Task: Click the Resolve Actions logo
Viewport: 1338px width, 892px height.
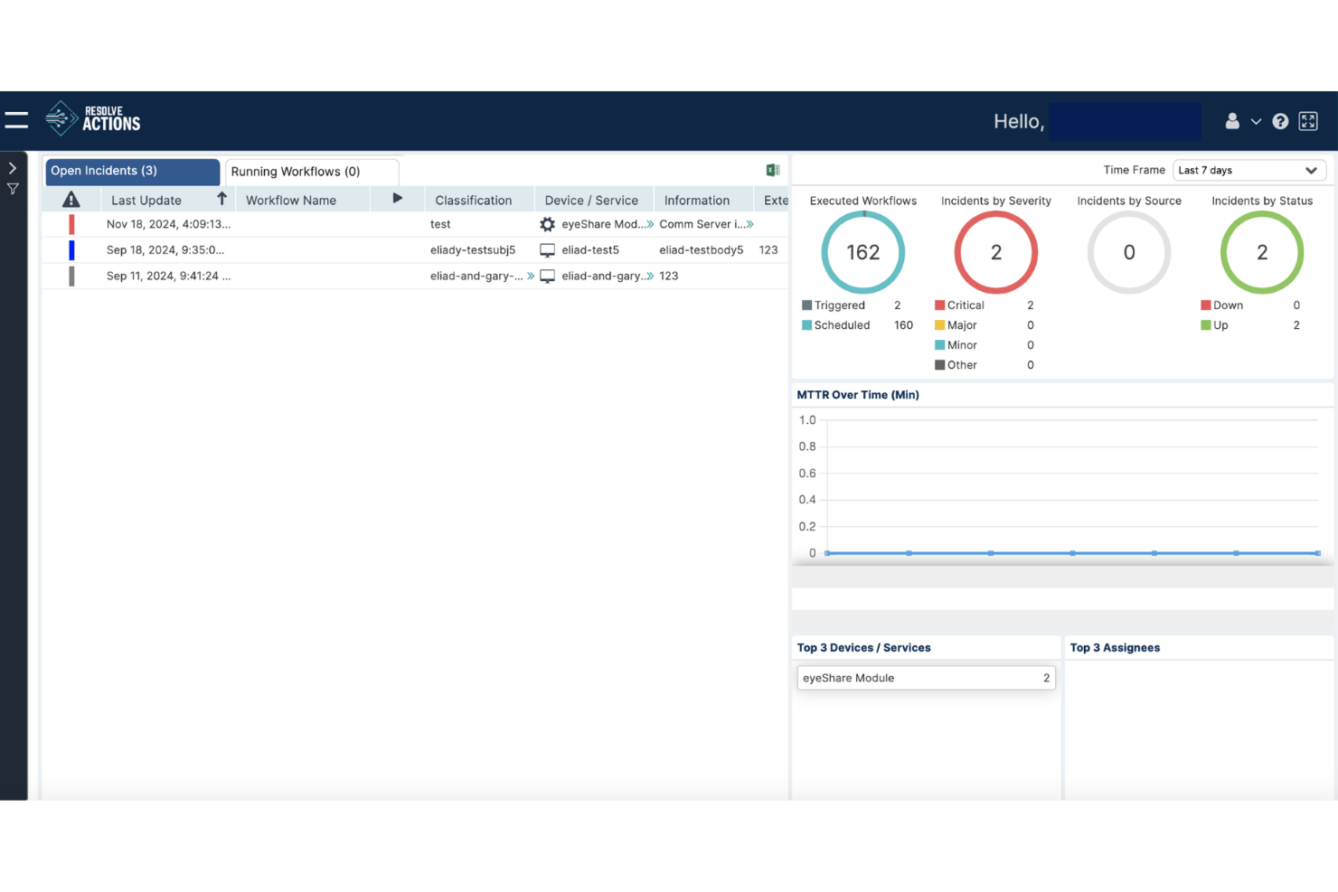Action: point(93,118)
